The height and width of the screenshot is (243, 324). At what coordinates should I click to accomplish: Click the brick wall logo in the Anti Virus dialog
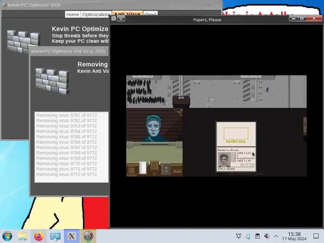(52, 81)
